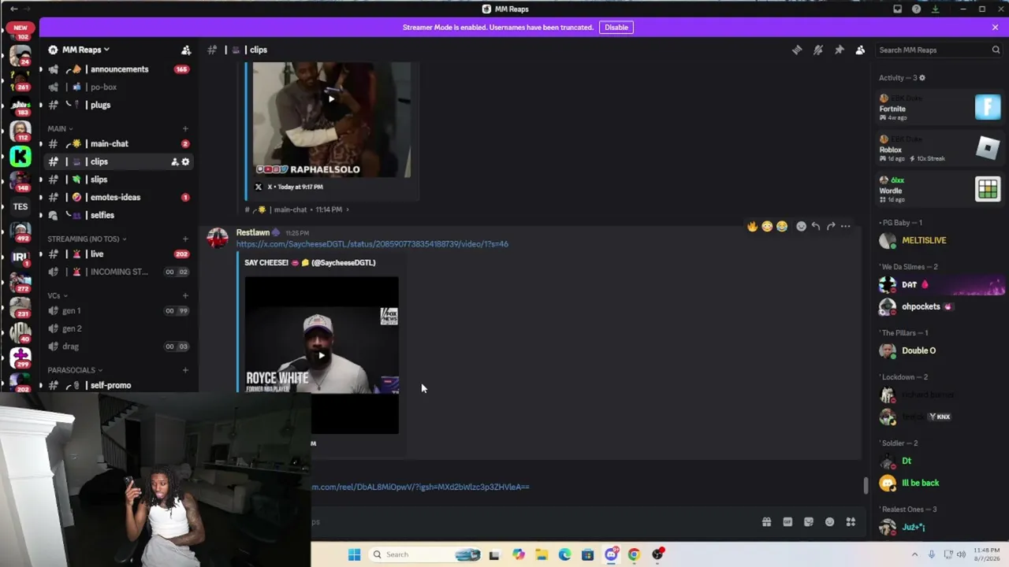Click the Search MM Reaps field
Screen dimensions: 1009x567
939,50
